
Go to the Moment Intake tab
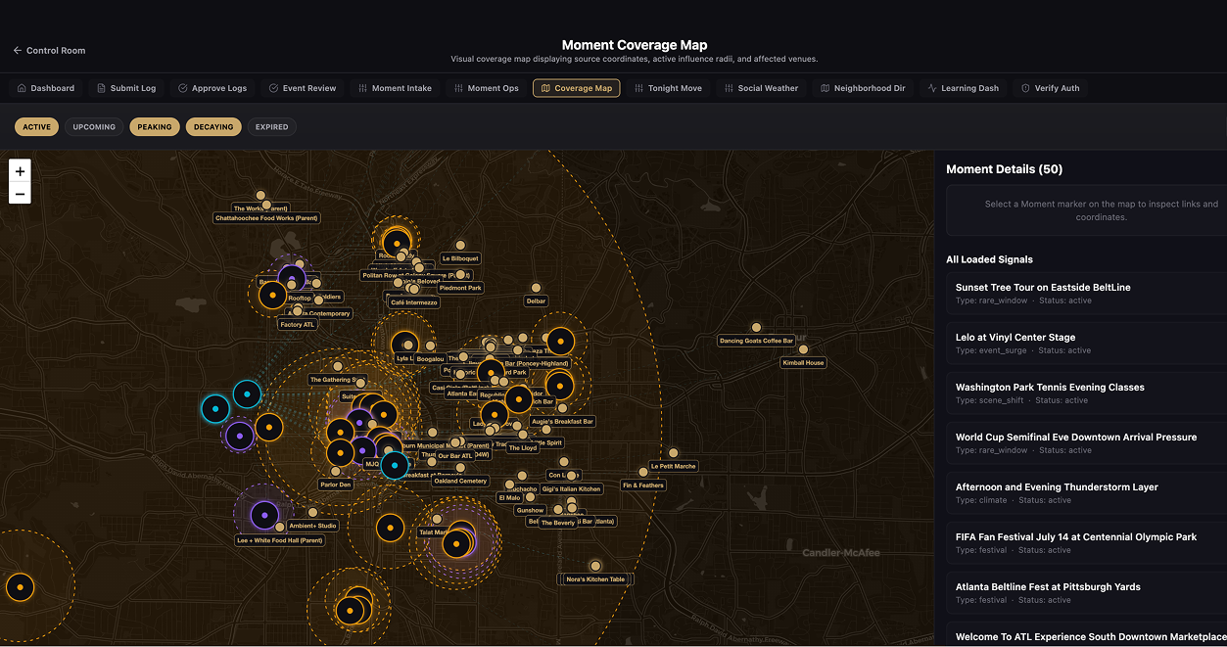click(x=396, y=88)
